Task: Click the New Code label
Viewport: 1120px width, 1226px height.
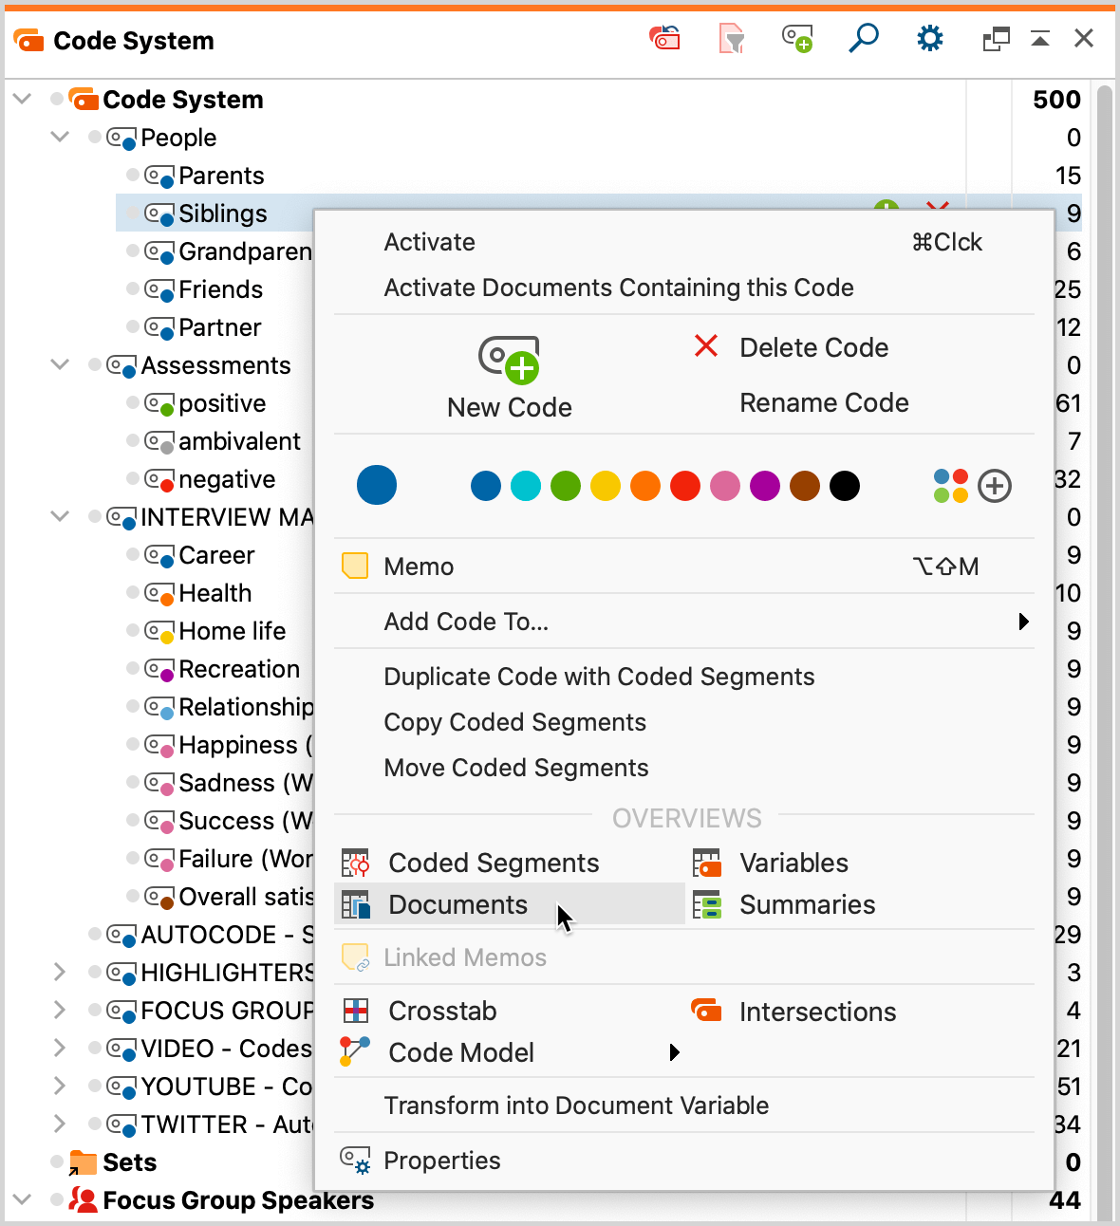Action: tap(510, 407)
